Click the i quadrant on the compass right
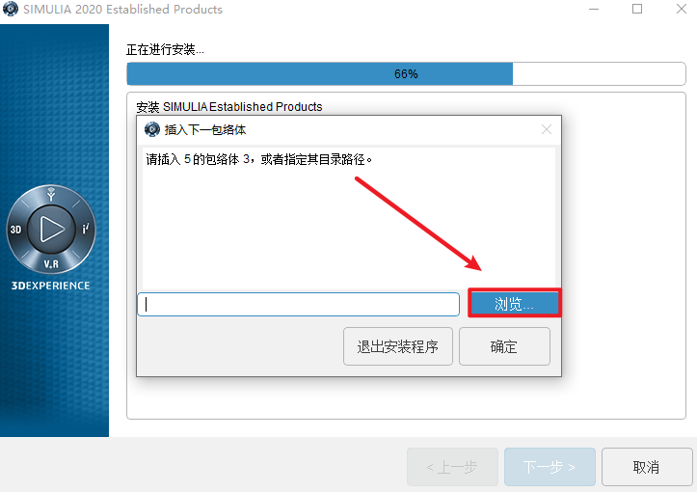697x492 pixels. click(x=86, y=229)
